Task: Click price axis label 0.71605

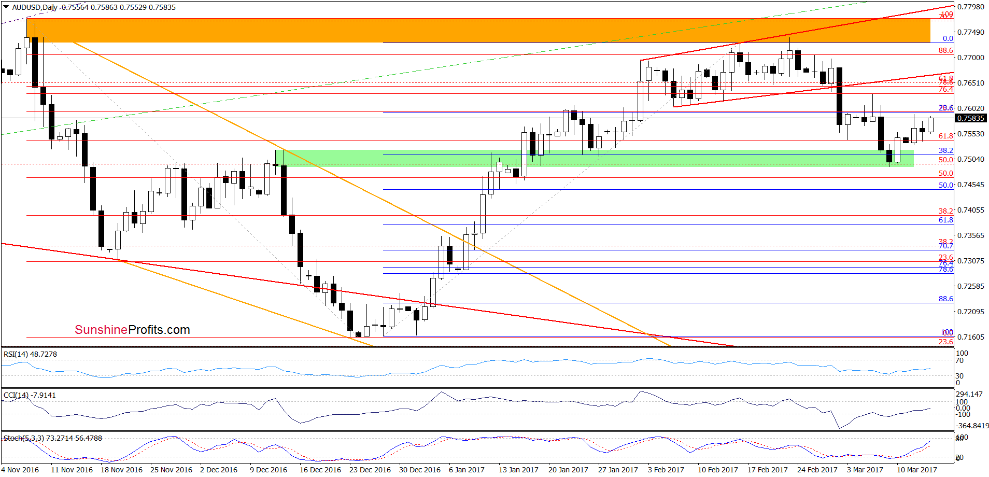Action: pos(970,337)
